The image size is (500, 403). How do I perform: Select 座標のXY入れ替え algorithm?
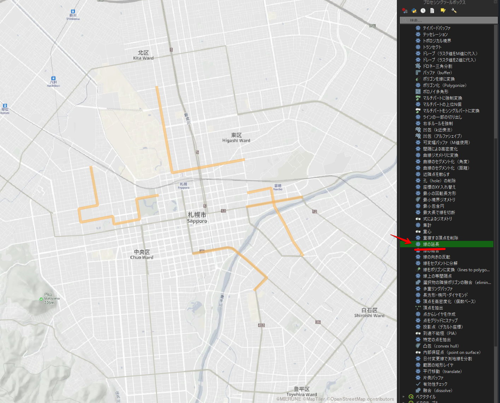pos(440,187)
